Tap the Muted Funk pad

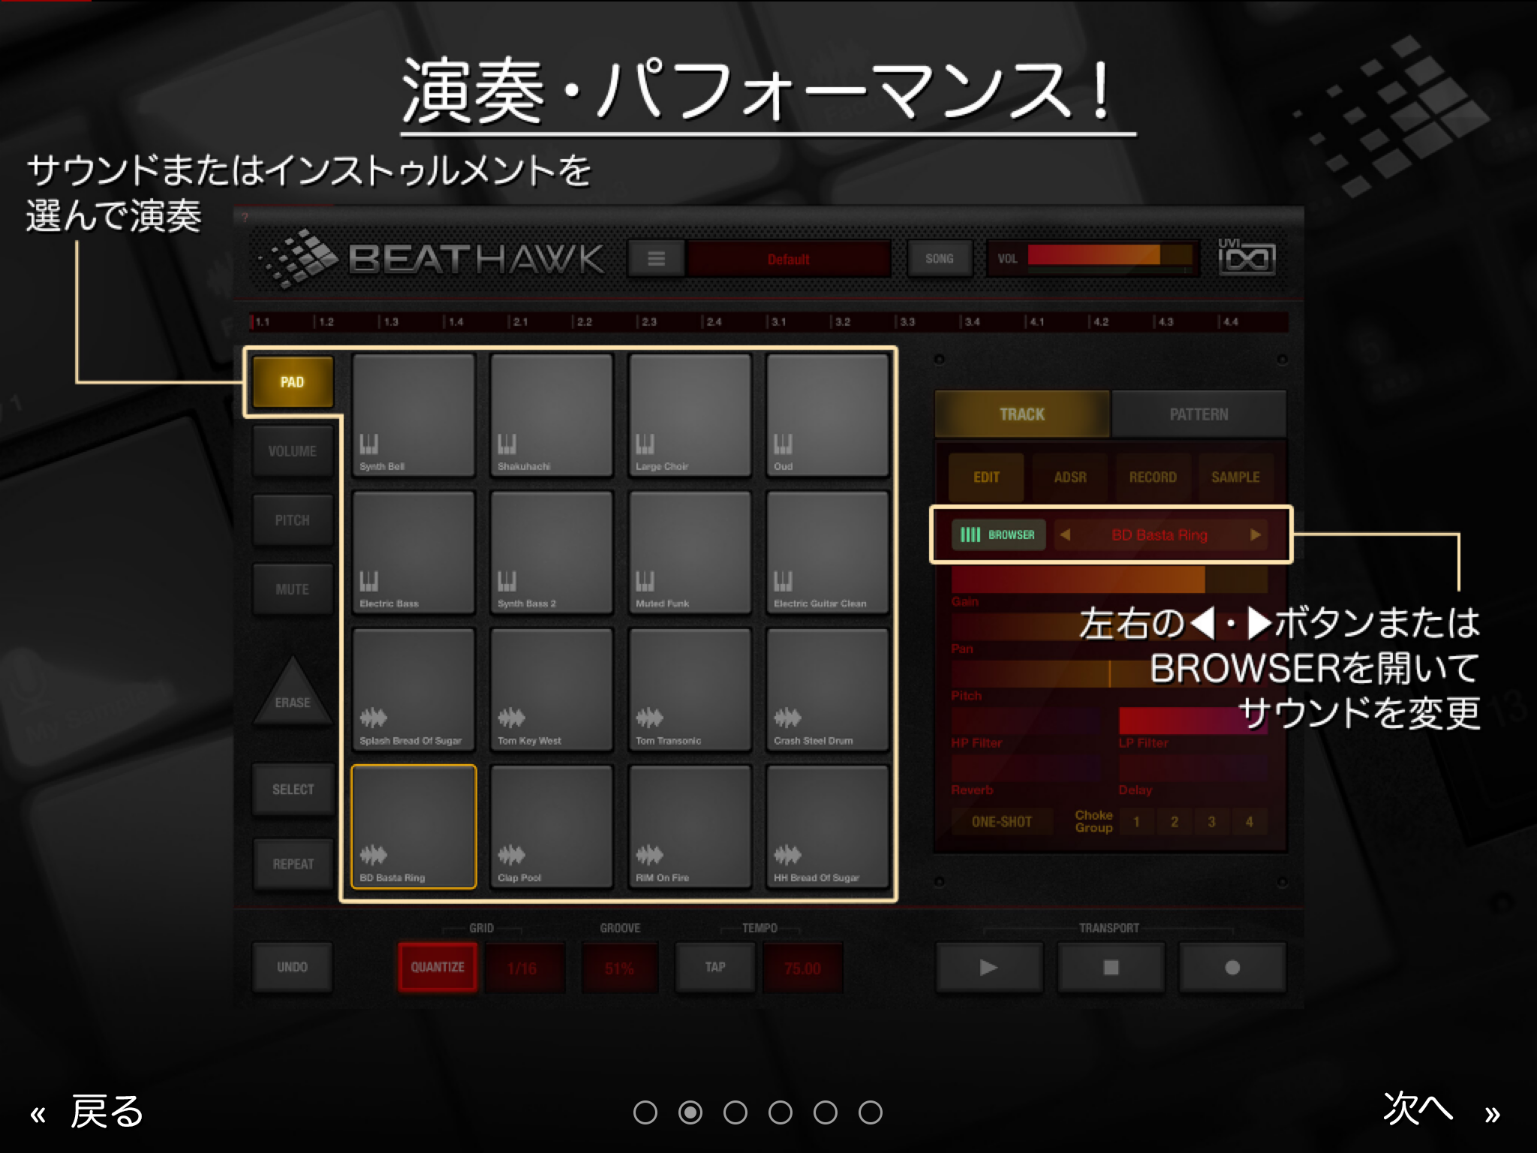pyautogui.click(x=690, y=552)
